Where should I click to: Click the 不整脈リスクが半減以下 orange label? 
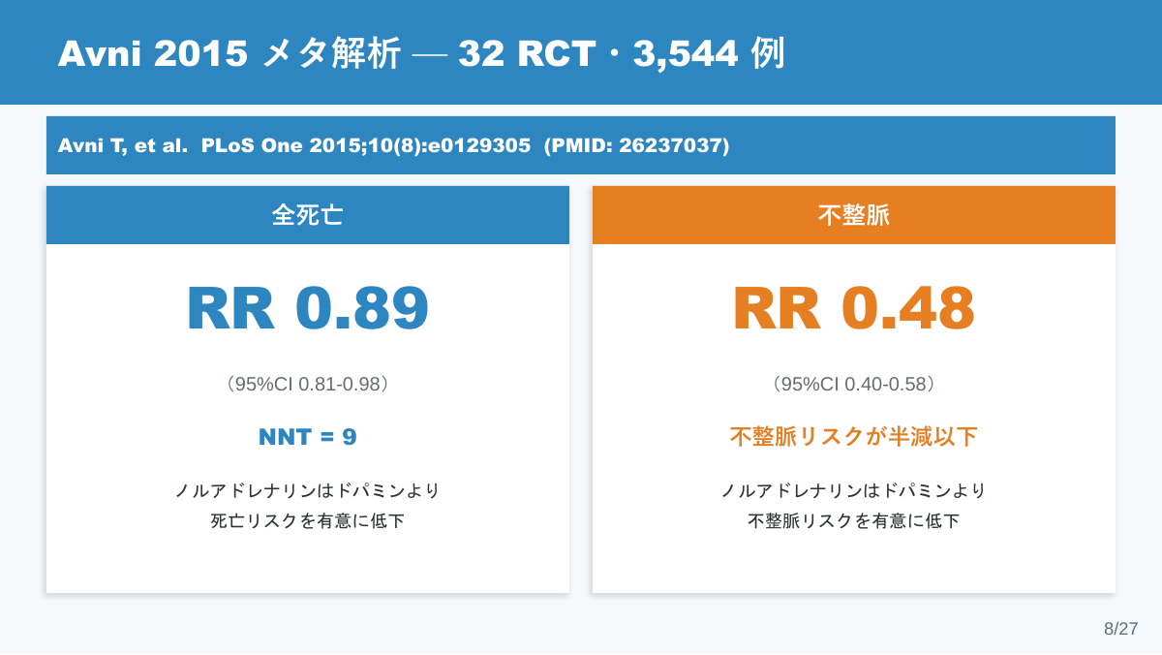click(854, 437)
